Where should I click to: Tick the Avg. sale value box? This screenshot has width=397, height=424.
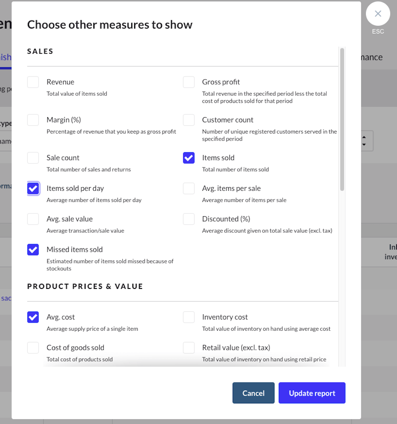(x=33, y=219)
